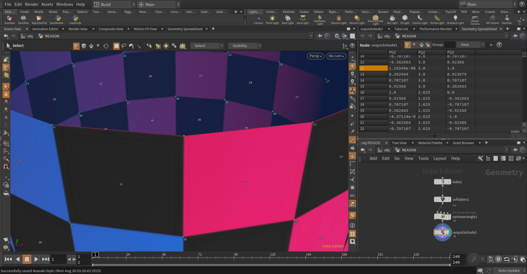Switch to the Material Palette tab

pyautogui.click(x=430, y=143)
